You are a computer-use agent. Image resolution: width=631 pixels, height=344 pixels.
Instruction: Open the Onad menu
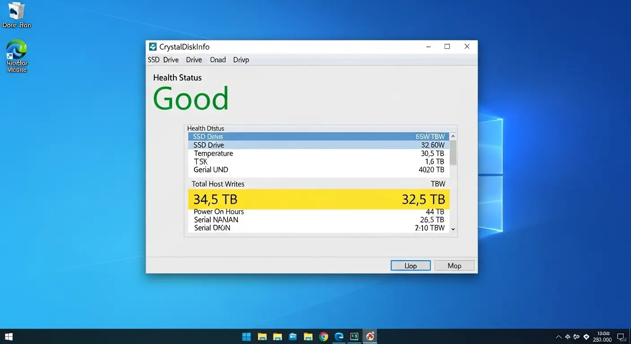218,60
